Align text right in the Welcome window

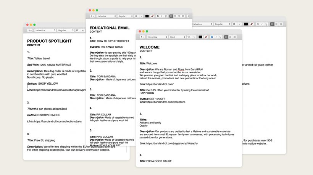point(234,37)
